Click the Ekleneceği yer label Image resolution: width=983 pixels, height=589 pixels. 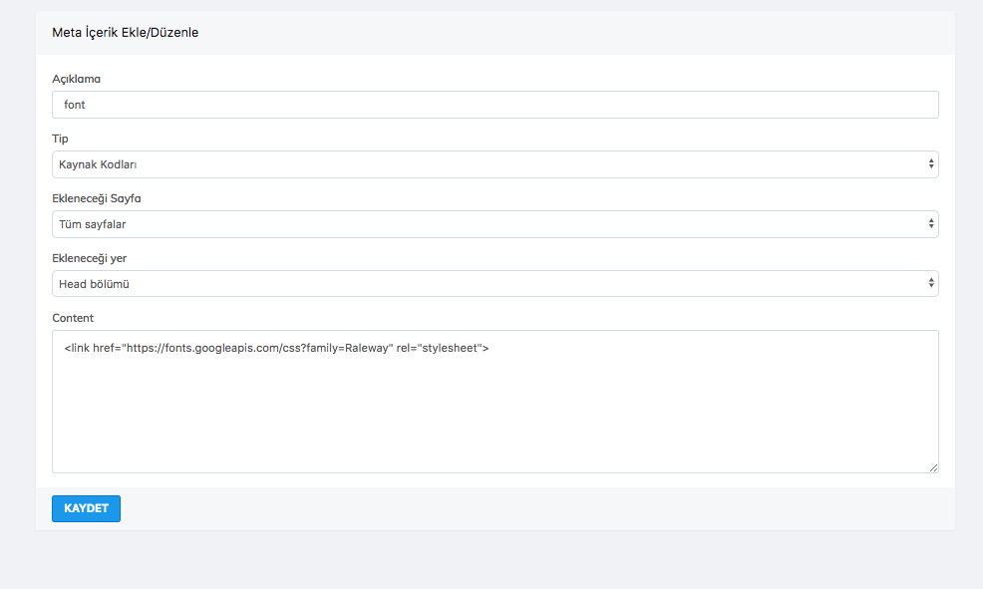click(x=89, y=258)
